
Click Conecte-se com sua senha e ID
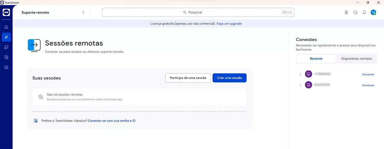click(x=112, y=121)
